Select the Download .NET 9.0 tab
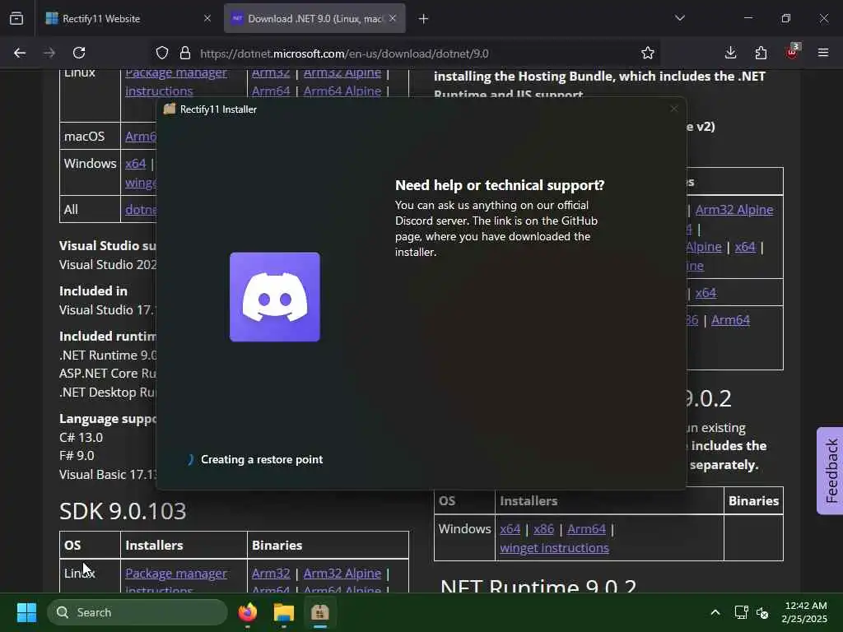 point(314,18)
